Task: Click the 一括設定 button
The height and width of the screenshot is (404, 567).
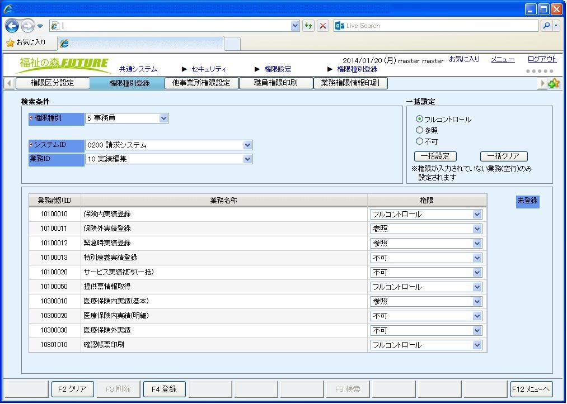Action: click(x=435, y=156)
